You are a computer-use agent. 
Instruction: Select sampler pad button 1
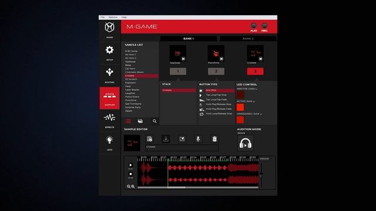coord(178,72)
